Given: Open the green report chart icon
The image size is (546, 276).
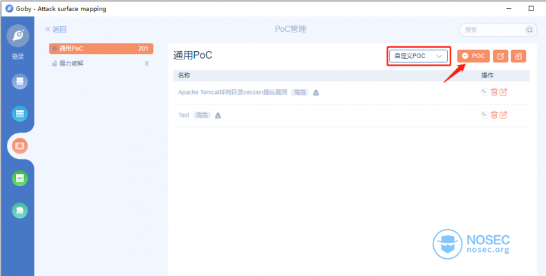Looking at the screenshot, I should click(20, 178).
